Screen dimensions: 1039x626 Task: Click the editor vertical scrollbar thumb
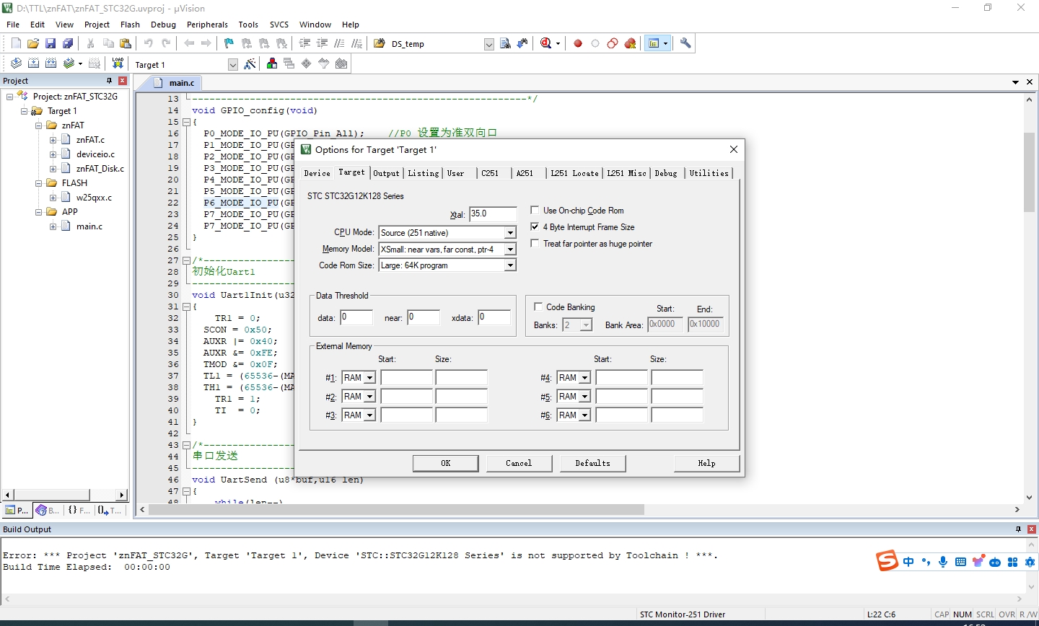click(x=1029, y=172)
